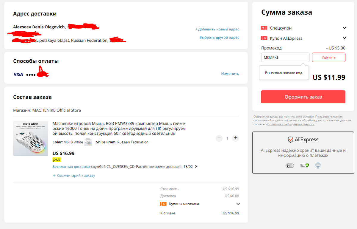The image size is (357, 229).
Task: Increase item quantity with plus button
Action: [236, 138]
